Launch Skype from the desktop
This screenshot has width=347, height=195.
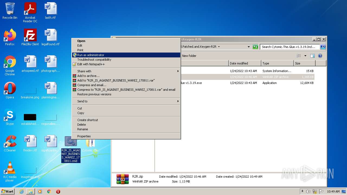(10, 117)
